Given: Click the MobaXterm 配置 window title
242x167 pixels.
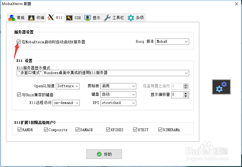Looking at the screenshot, I should click(16, 4).
